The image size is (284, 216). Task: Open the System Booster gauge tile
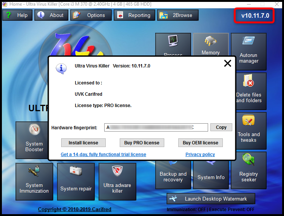(32, 140)
